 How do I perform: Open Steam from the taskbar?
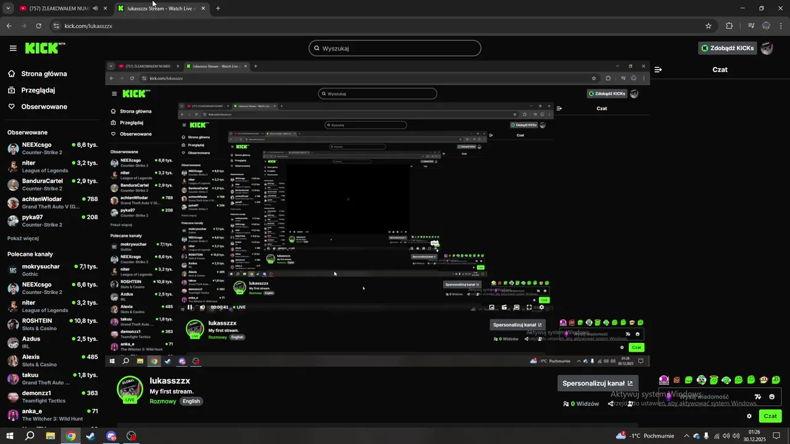coord(91,436)
